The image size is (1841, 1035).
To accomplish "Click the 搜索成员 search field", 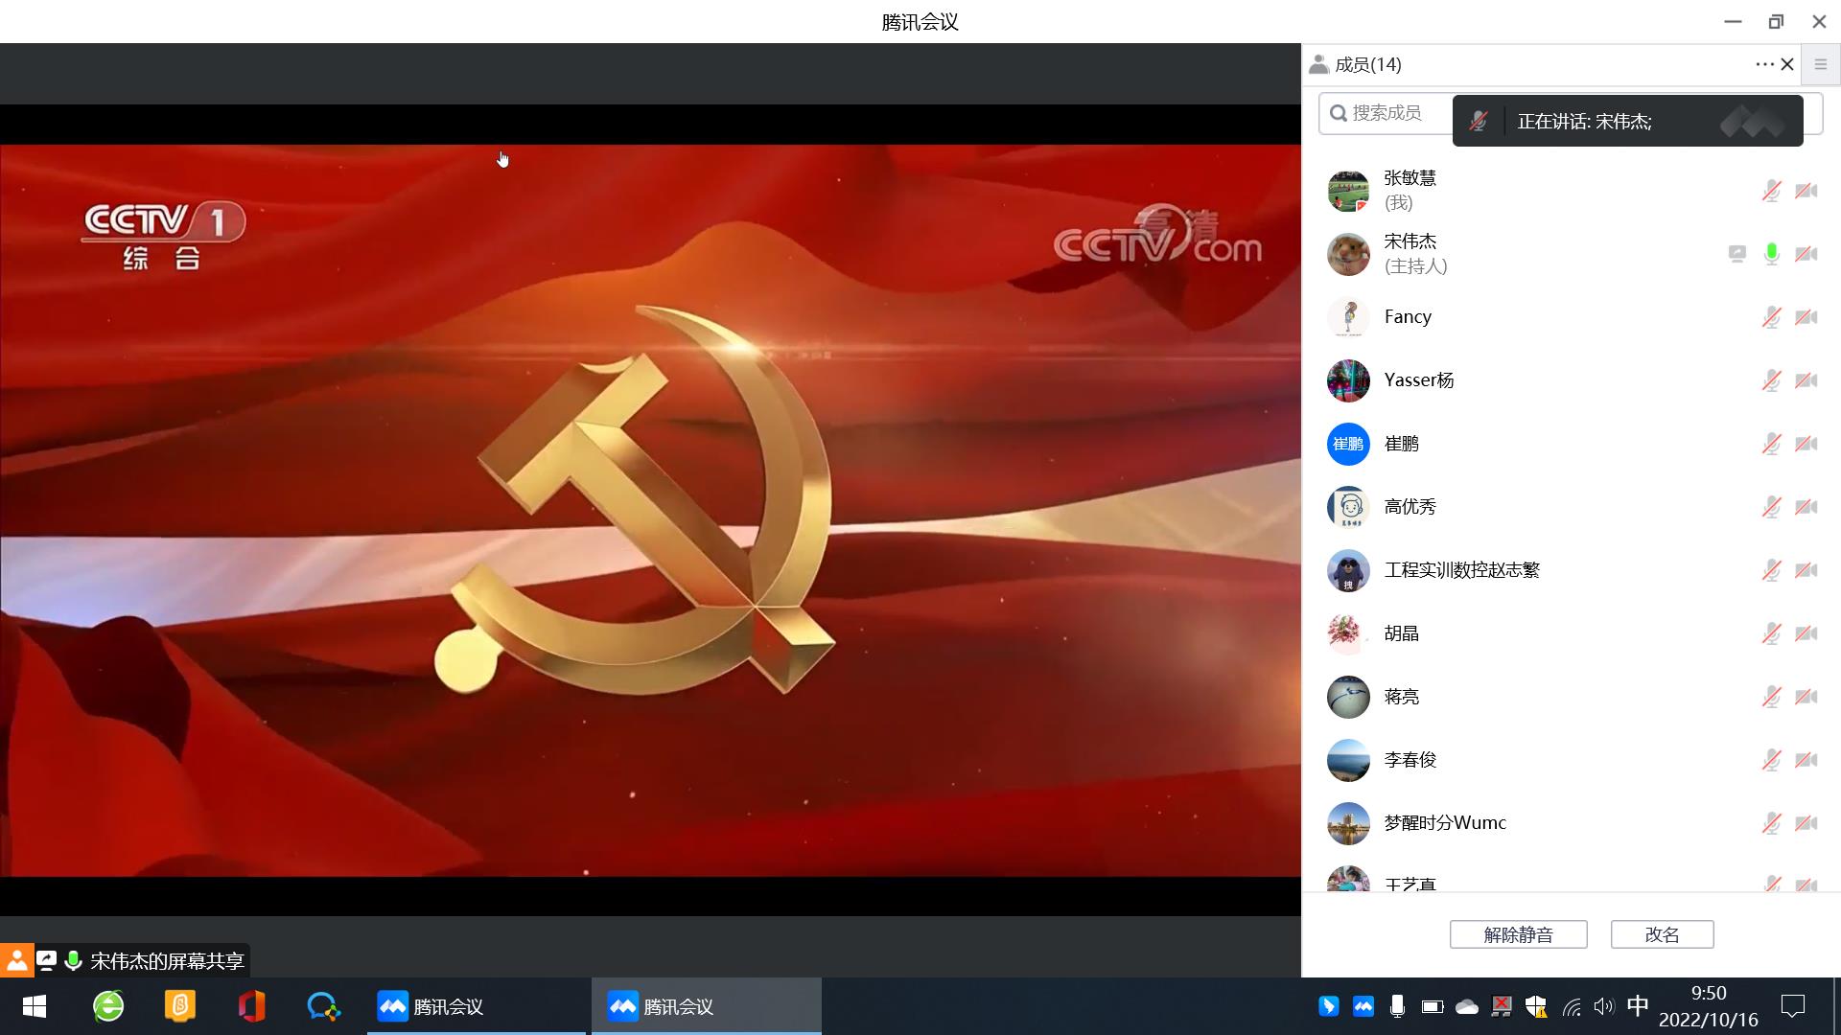I will tap(1386, 113).
